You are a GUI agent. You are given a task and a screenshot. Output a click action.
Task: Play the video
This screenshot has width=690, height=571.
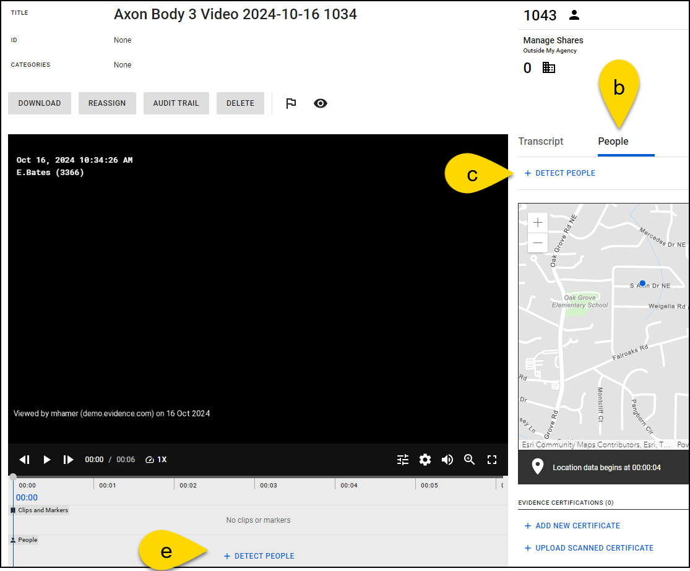46,460
